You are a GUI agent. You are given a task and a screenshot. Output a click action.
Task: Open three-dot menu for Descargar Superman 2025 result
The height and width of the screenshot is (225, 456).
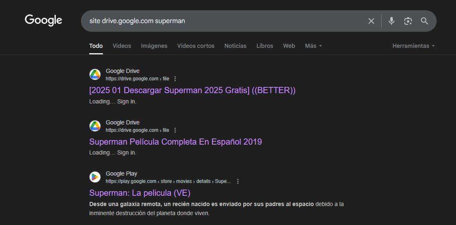click(175, 79)
